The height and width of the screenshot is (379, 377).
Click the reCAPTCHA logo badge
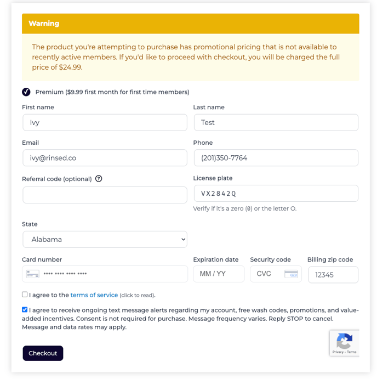tap(344, 341)
